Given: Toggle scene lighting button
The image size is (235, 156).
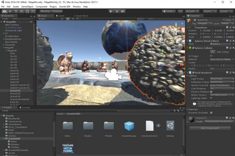Looking at the screenshot, I should tap(68, 19).
